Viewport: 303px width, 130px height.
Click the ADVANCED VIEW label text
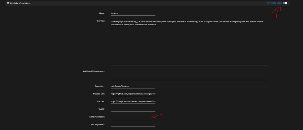click(x=274, y=3)
